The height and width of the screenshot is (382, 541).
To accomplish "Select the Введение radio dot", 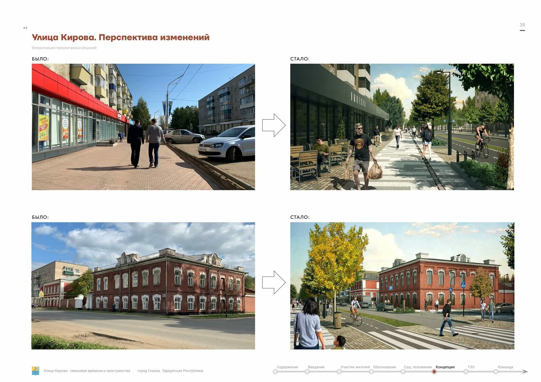I will tap(307, 371).
